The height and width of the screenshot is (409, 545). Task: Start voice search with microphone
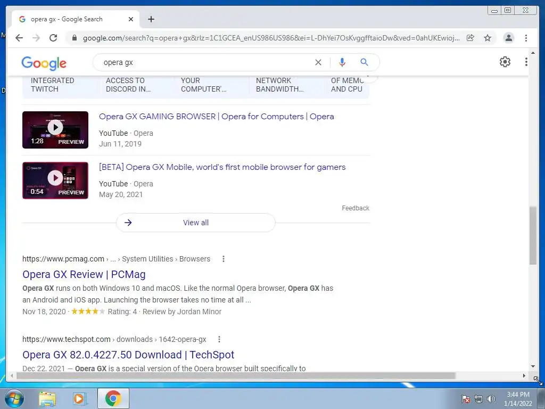(x=342, y=62)
